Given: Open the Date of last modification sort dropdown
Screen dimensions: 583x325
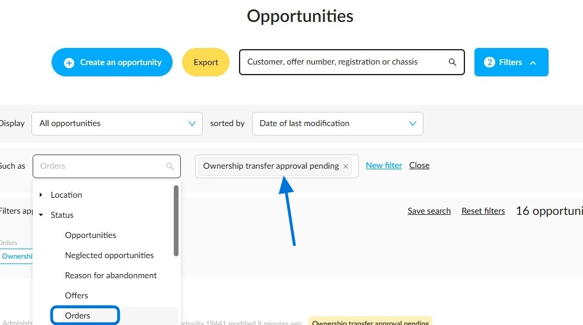Looking at the screenshot, I should (337, 124).
